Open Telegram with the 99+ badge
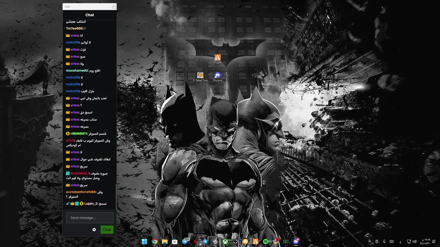 point(185,242)
